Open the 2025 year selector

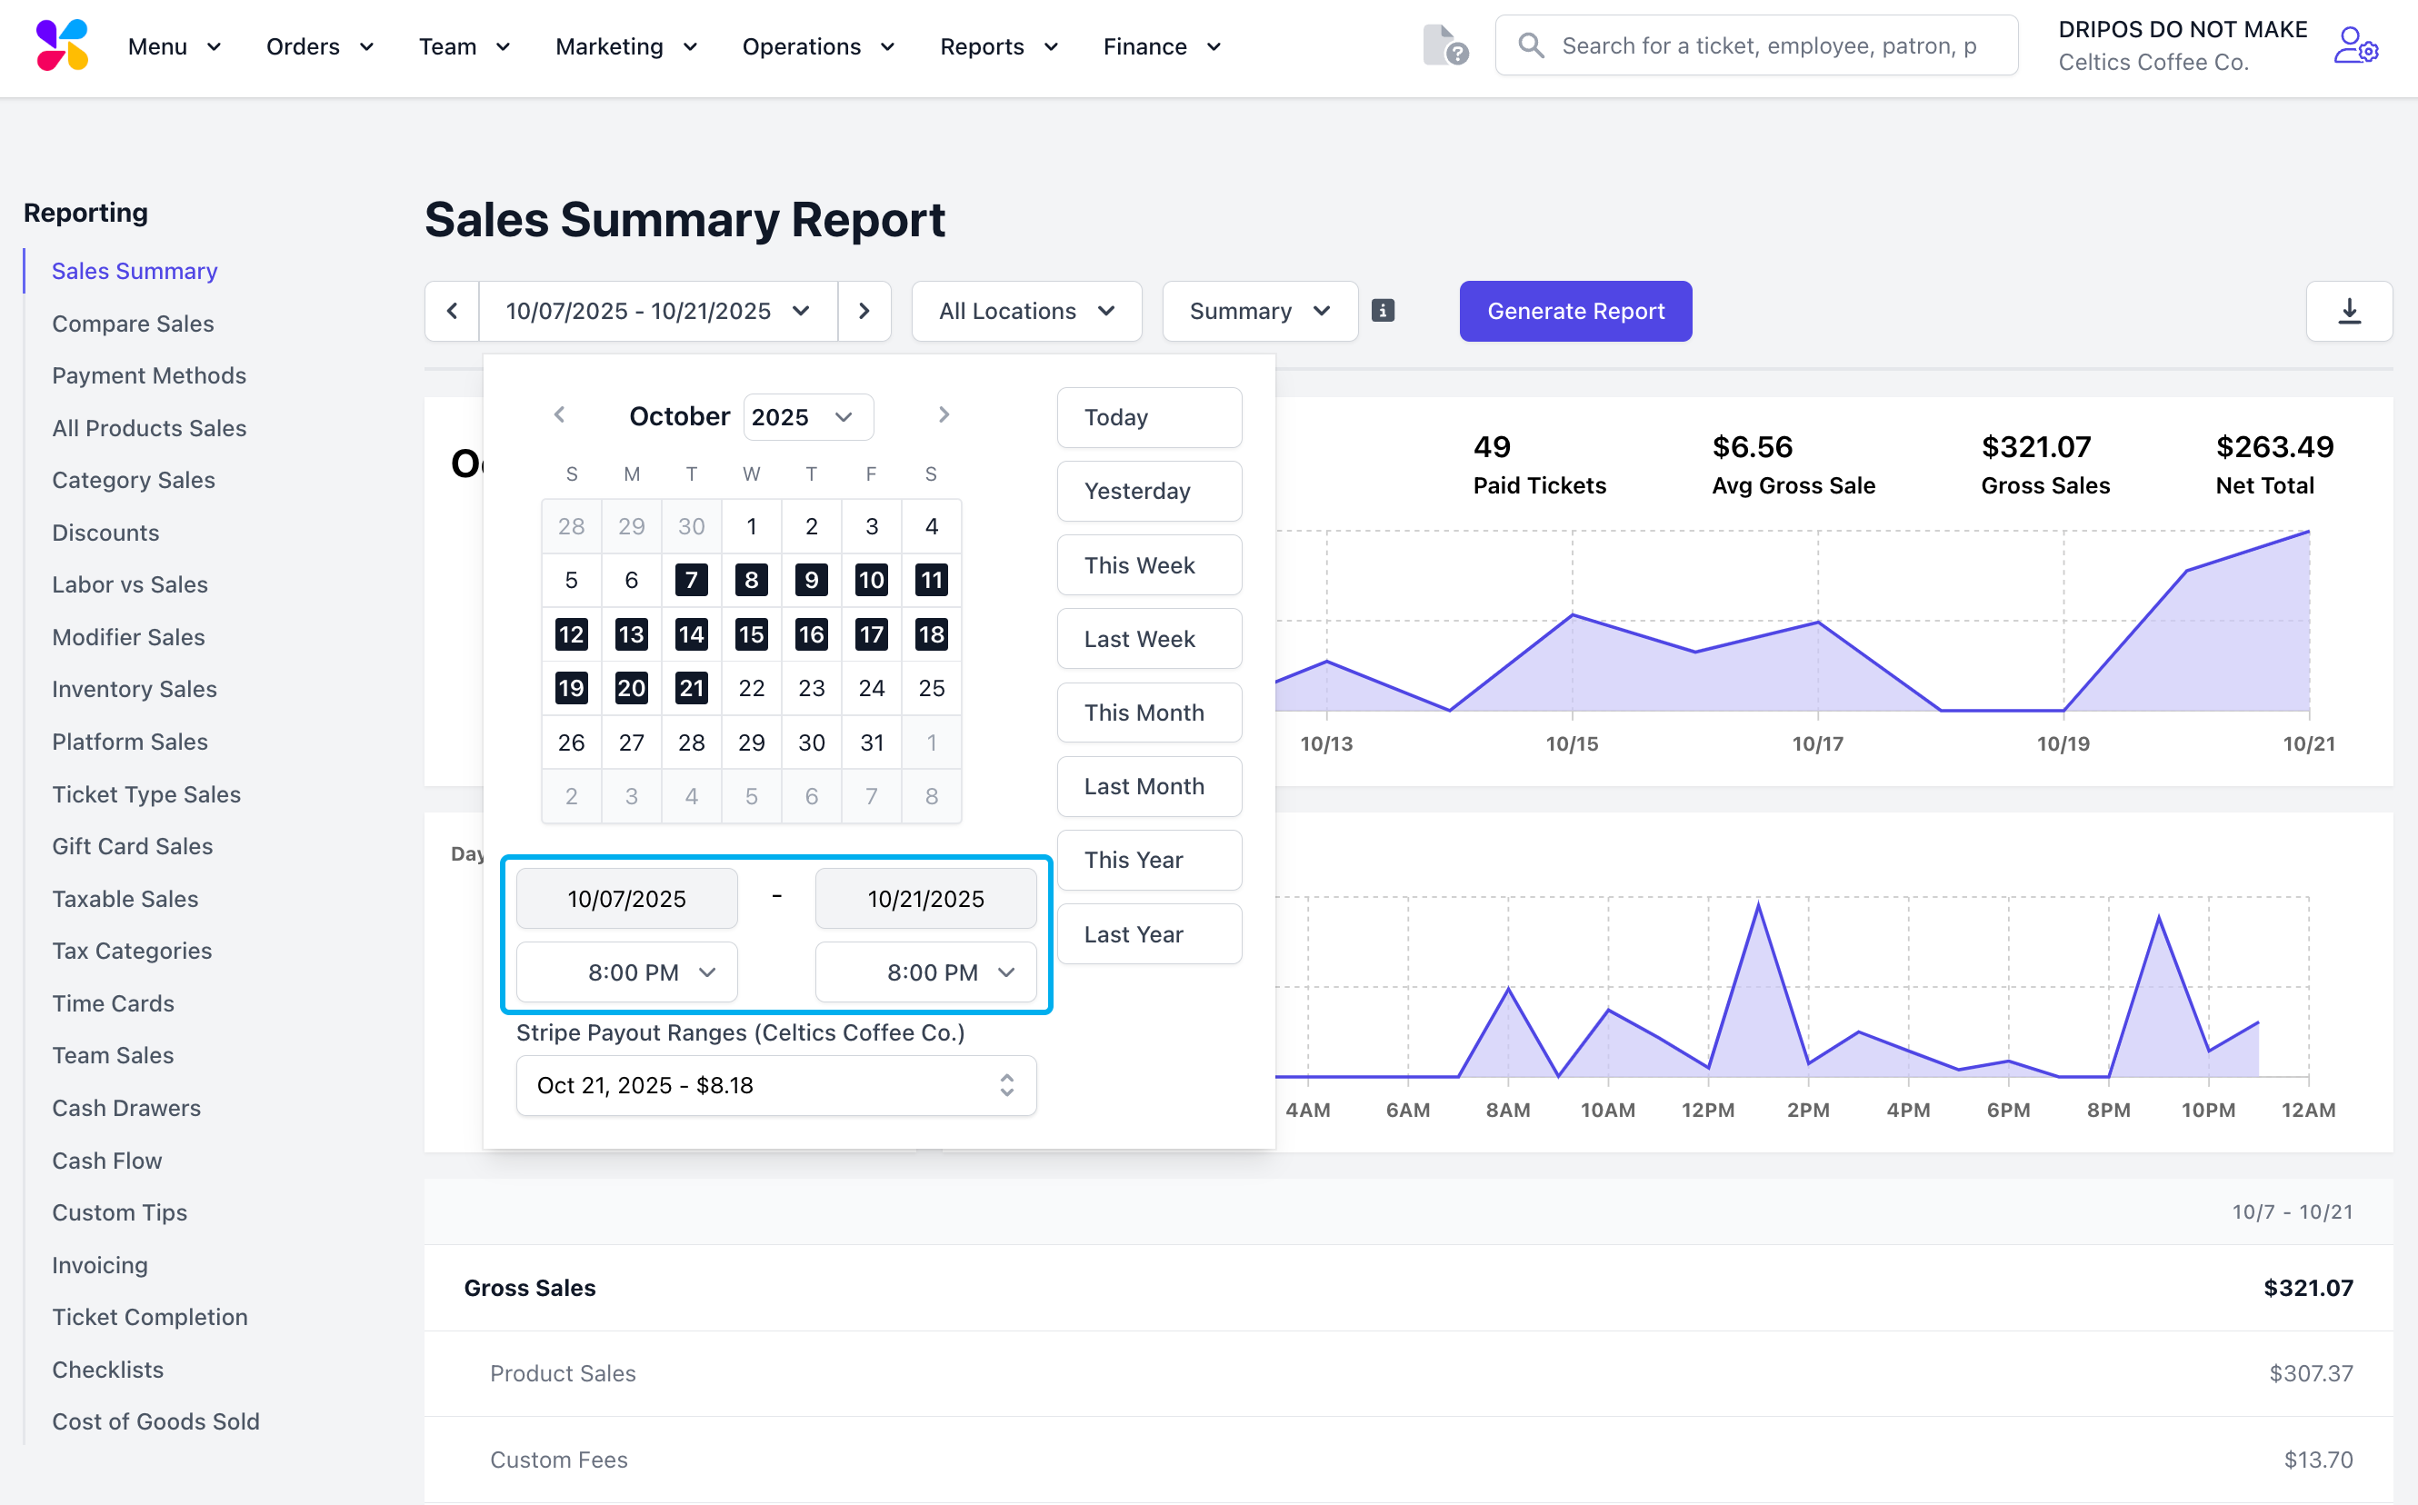807,417
